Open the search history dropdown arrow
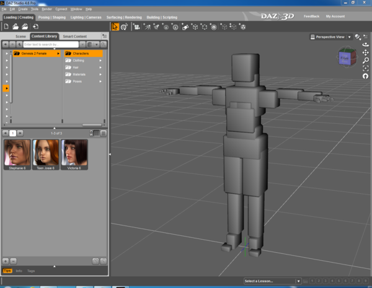 coord(82,45)
